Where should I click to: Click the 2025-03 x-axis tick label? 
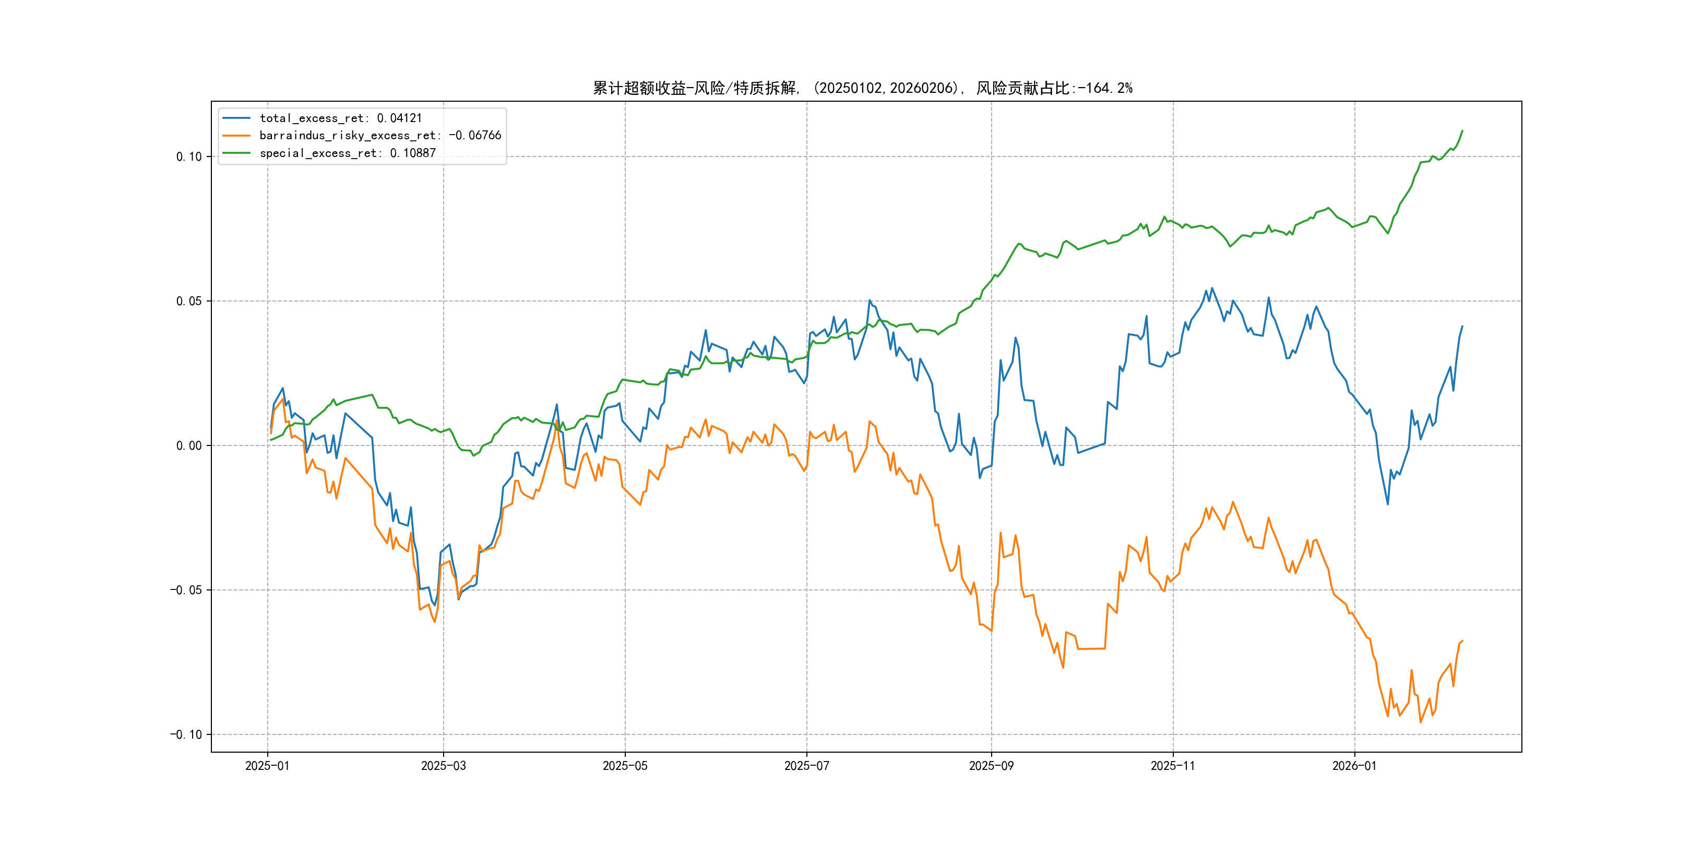[x=443, y=766]
